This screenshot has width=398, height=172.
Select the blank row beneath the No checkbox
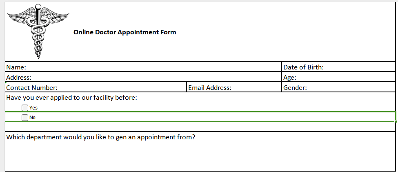coord(200,127)
